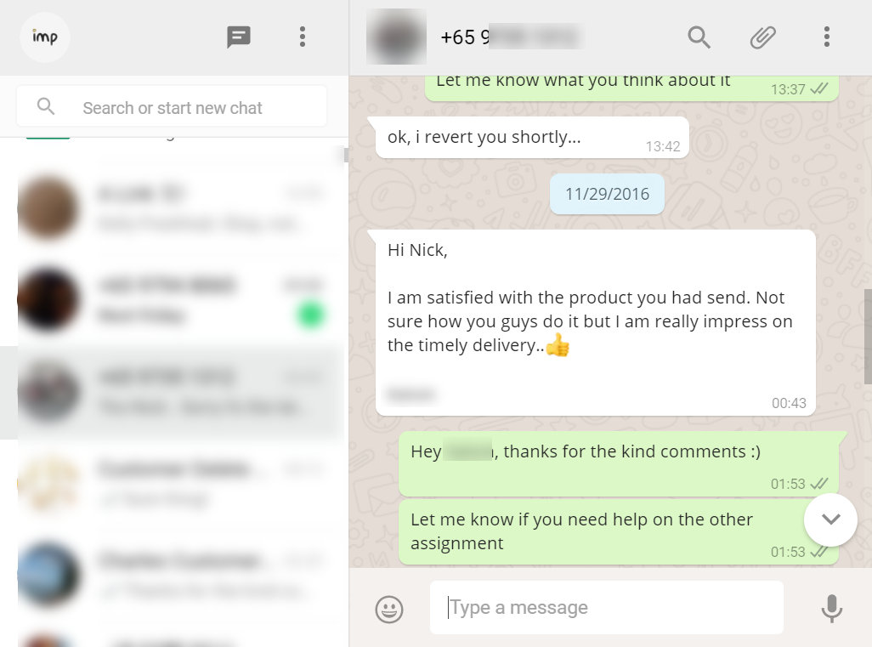Jump to latest messages with down chevron

831,519
